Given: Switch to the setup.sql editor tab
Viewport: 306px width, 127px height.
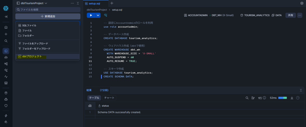Looking at the screenshot, I should (95, 3).
